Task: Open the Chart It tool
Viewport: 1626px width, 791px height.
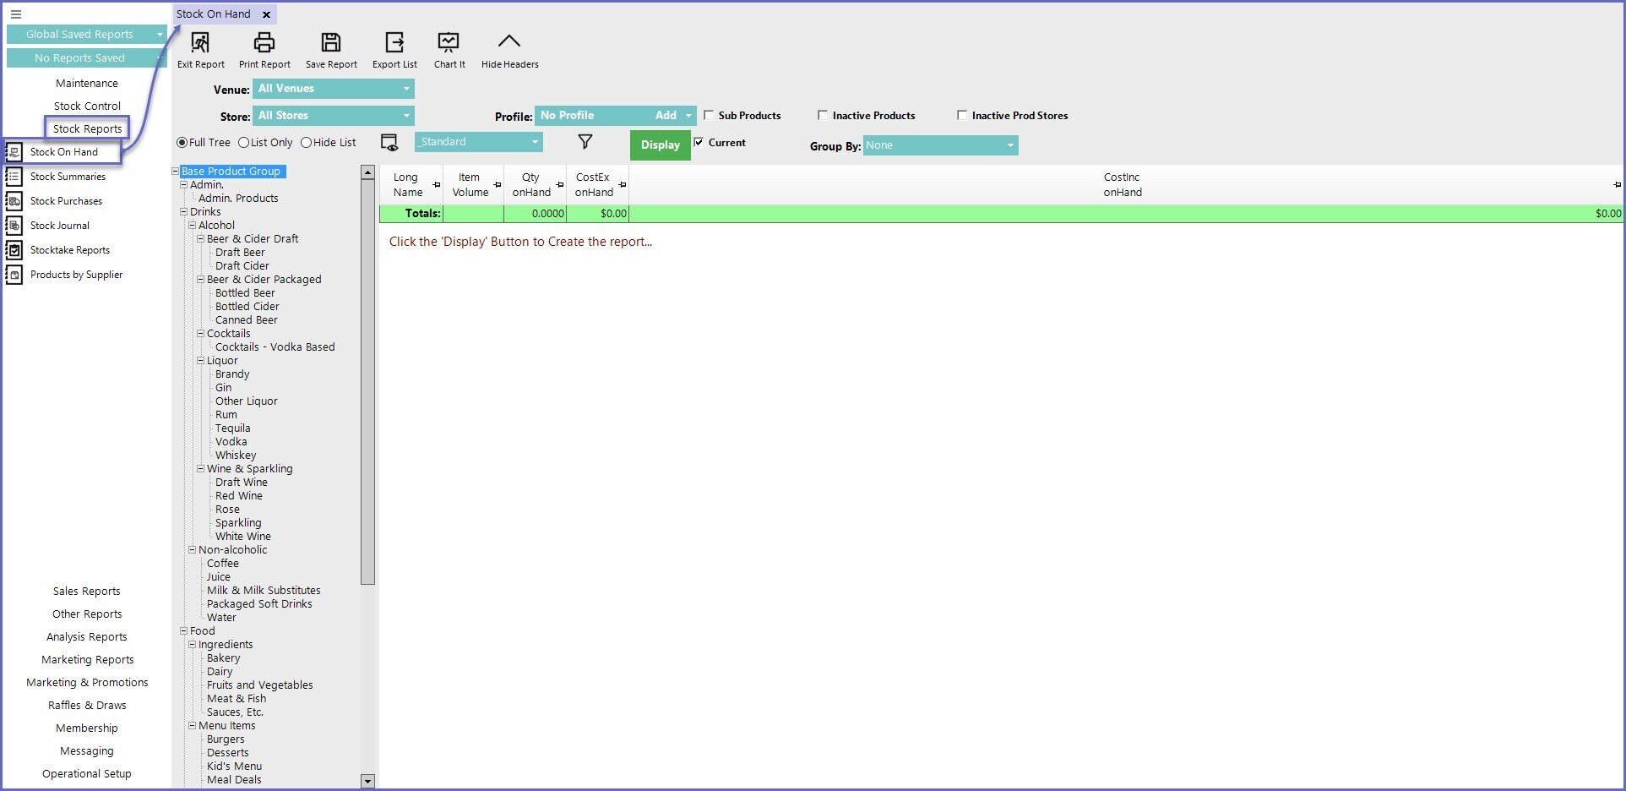Action: pos(449,42)
